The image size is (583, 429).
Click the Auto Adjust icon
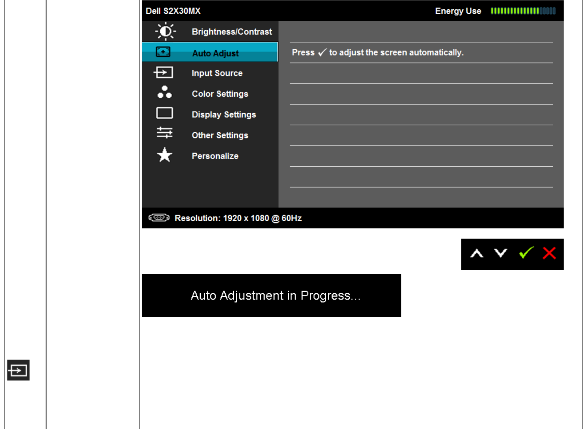[x=163, y=52]
